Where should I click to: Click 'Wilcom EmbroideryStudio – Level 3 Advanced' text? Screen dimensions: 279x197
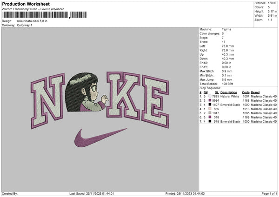(33, 9)
